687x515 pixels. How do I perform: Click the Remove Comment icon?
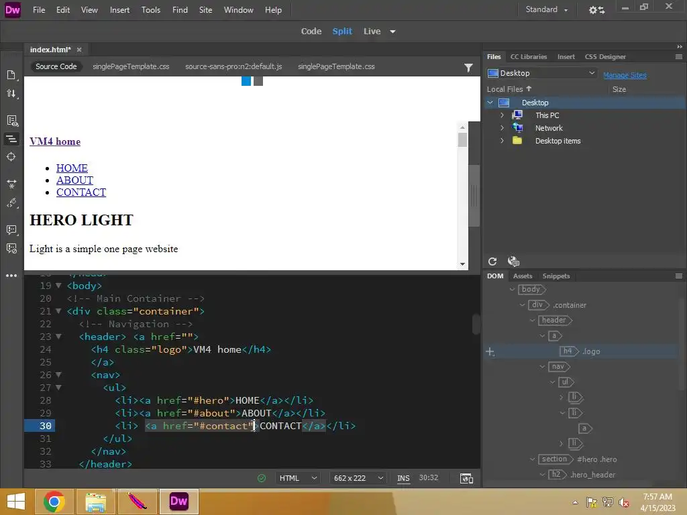pos(11,248)
